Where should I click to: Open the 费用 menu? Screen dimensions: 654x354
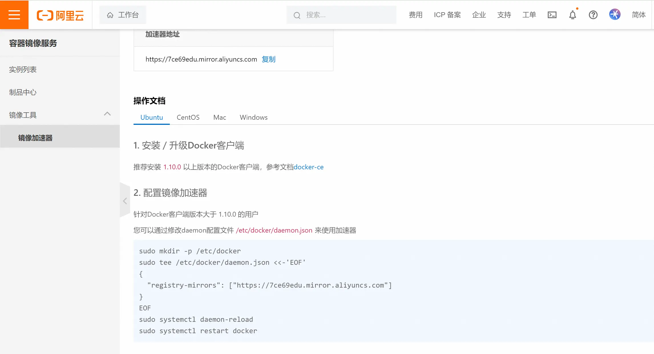(415, 15)
